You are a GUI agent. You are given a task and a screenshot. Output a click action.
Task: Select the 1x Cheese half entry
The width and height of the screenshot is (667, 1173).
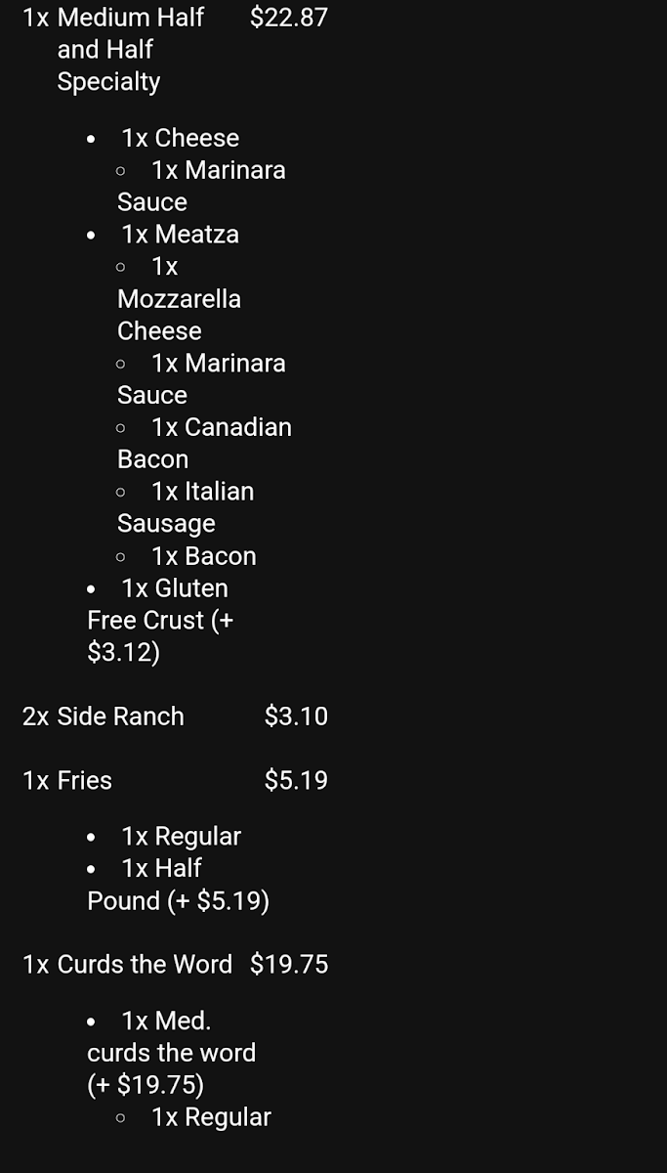click(x=180, y=138)
